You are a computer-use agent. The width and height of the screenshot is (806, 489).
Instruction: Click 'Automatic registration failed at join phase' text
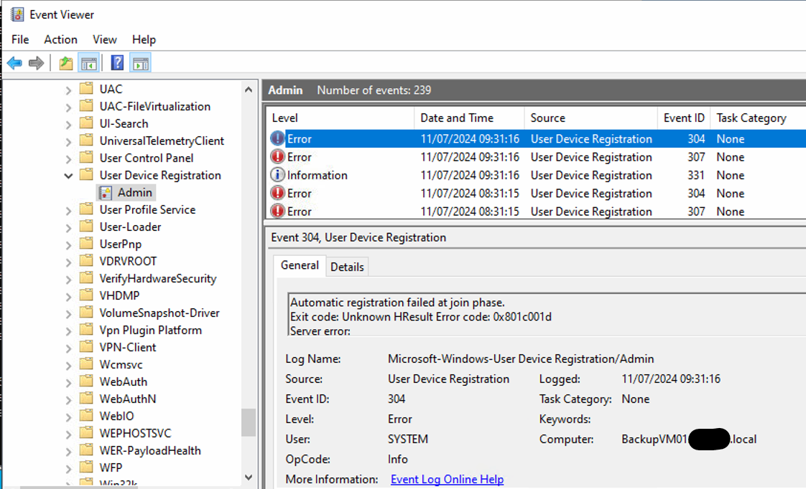[397, 303]
